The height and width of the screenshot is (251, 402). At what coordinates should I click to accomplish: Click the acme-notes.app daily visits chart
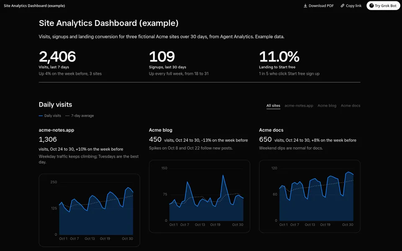pos(90,210)
